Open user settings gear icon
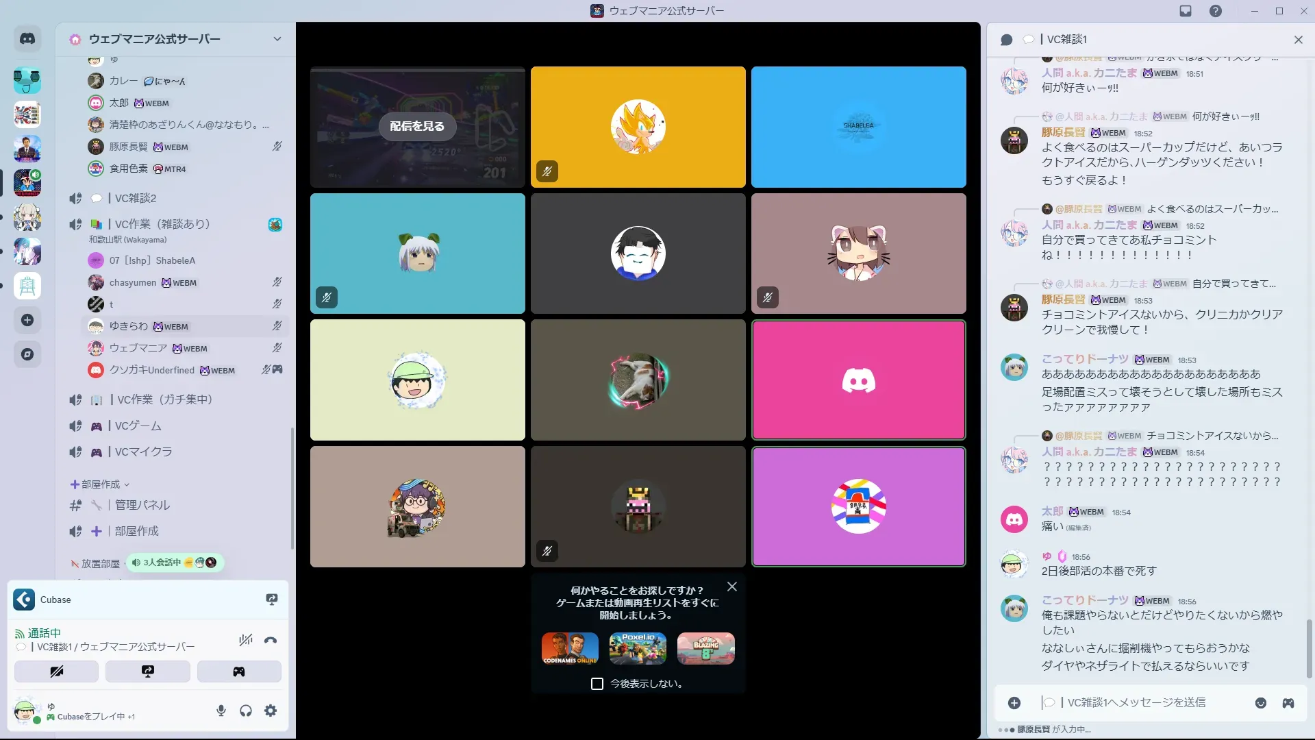The height and width of the screenshot is (740, 1315). coord(271,711)
